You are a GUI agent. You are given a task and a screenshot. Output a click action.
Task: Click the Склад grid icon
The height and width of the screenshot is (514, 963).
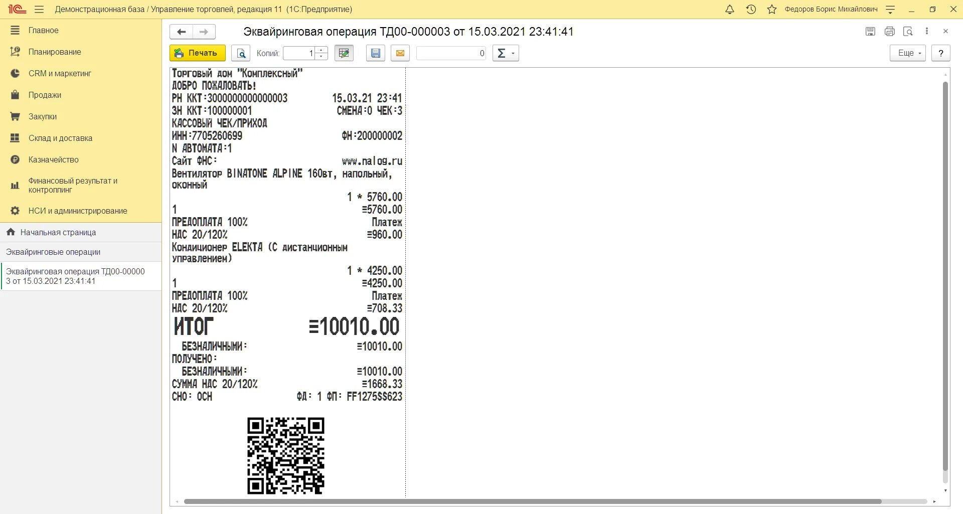tap(15, 138)
